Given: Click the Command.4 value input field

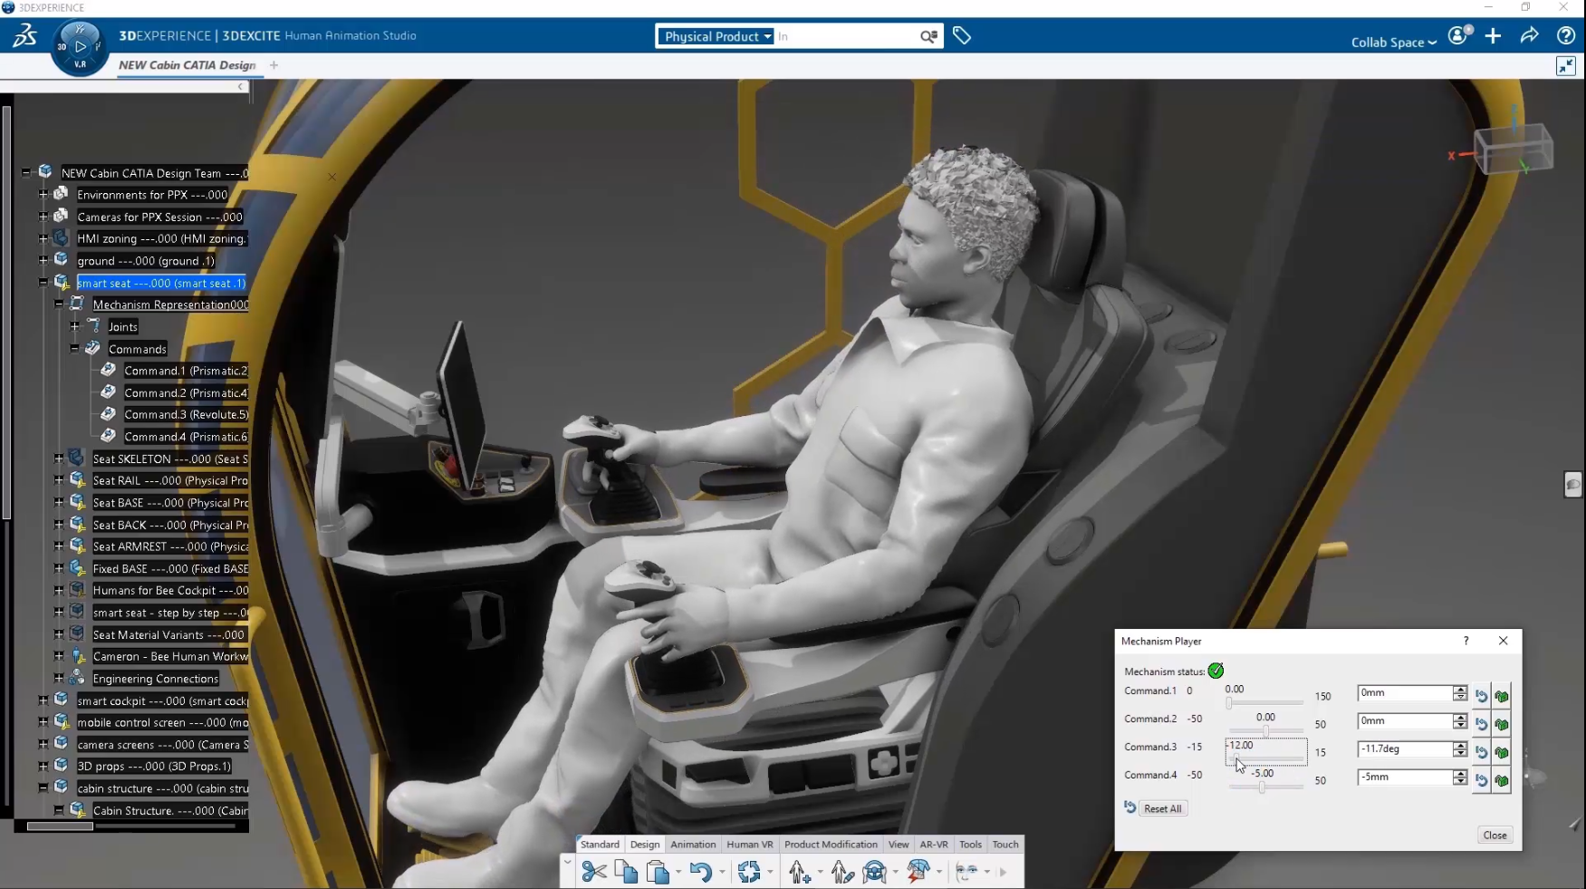Looking at the screenshot, I should click(x=1404, y=777).
